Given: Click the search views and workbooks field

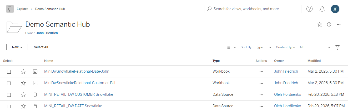Looking at the screenshot, I should 253,9.
